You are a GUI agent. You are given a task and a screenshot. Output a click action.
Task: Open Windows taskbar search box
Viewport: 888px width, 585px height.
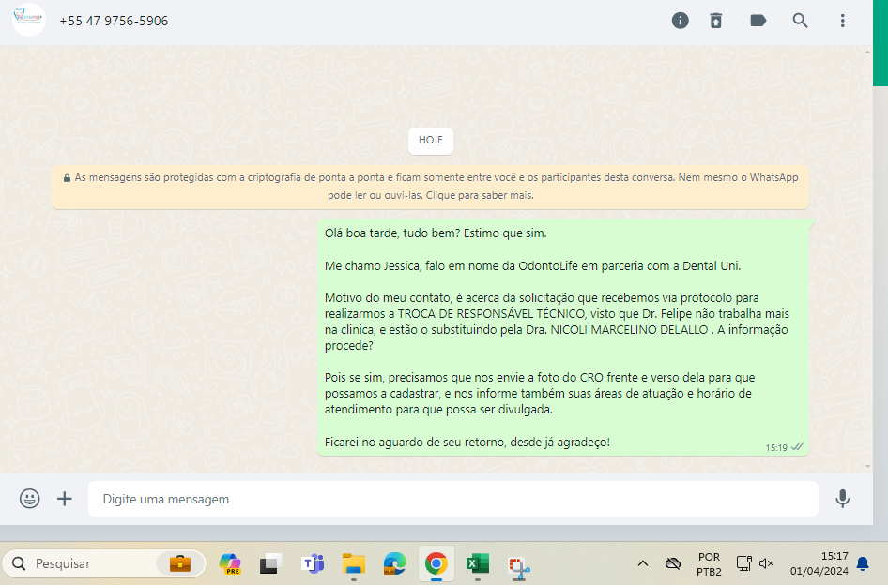tap(104, 563)
